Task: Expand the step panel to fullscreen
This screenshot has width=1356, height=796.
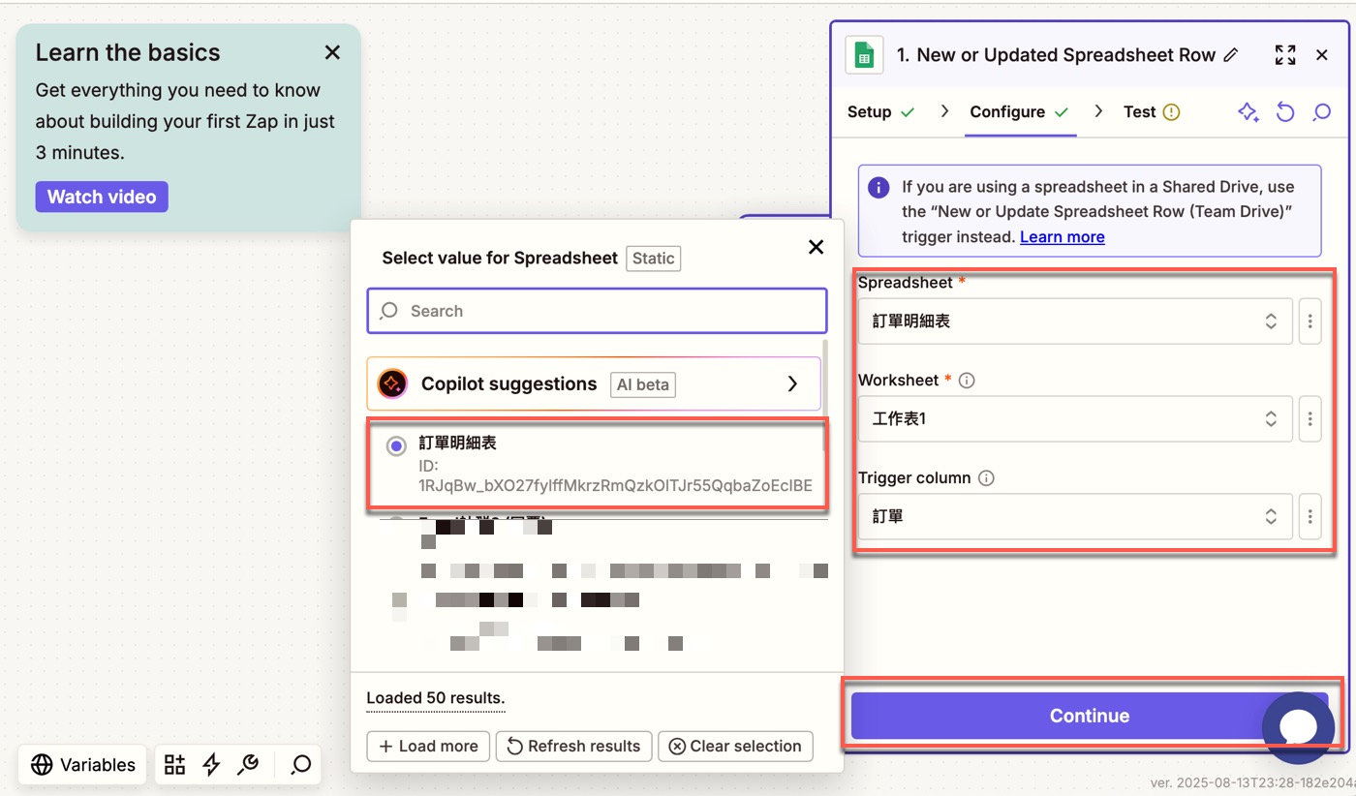Action: click(1285, 55)
